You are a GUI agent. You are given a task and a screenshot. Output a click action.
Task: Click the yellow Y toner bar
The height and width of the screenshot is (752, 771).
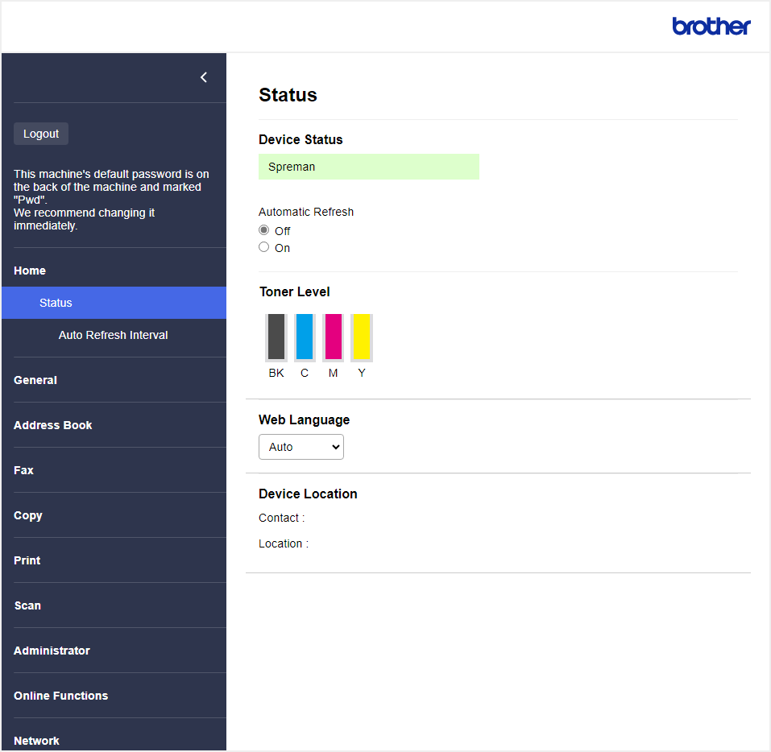362,337
